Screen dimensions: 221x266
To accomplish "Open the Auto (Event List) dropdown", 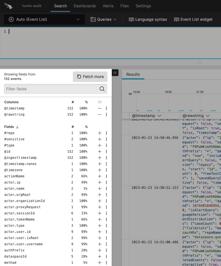I will [44, 19].
